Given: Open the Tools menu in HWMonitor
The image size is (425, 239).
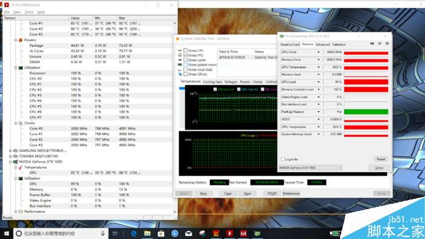Looking at the screenshot, I should [29, 12].
